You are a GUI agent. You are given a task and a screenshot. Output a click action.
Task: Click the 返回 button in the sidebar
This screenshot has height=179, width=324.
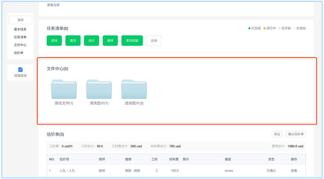pyautogui.click(x=21, y=20)
